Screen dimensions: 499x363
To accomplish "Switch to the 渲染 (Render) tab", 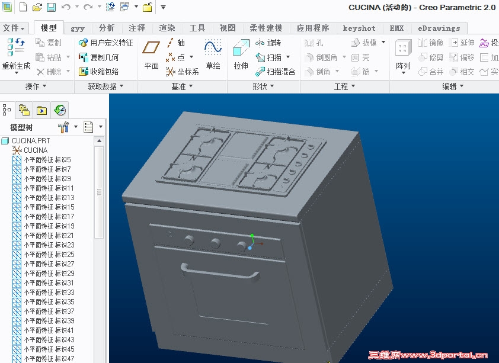I will point(167,28).
